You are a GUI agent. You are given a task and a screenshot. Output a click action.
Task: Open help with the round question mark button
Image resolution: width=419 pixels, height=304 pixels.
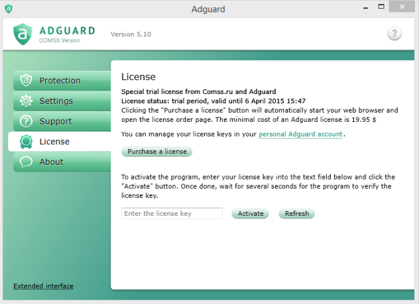(394, 34)
